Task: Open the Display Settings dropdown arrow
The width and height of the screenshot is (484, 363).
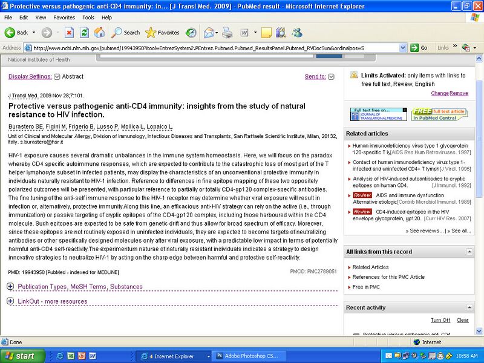Action: point(57,77)
